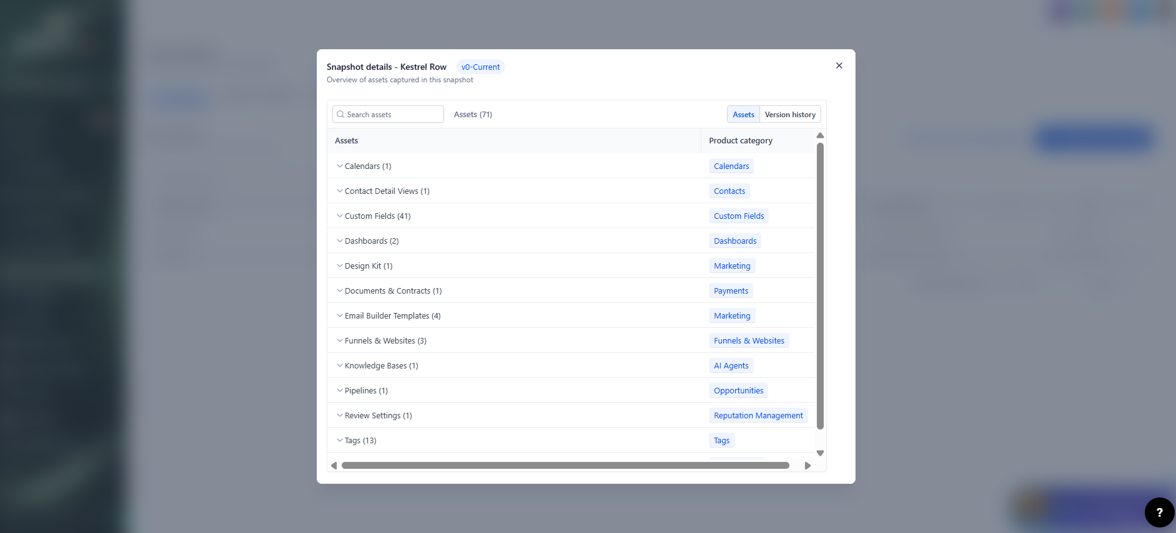Click the Payments category tag
The image size is (1176, 533).
point(731,291)
